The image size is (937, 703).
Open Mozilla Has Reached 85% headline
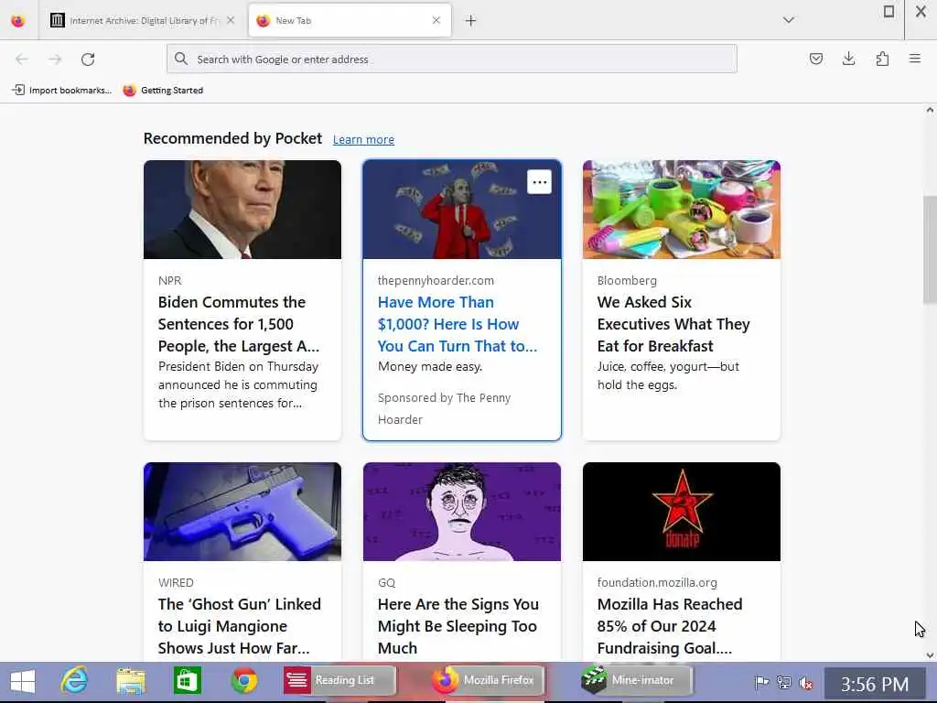(x=670, y=626)
